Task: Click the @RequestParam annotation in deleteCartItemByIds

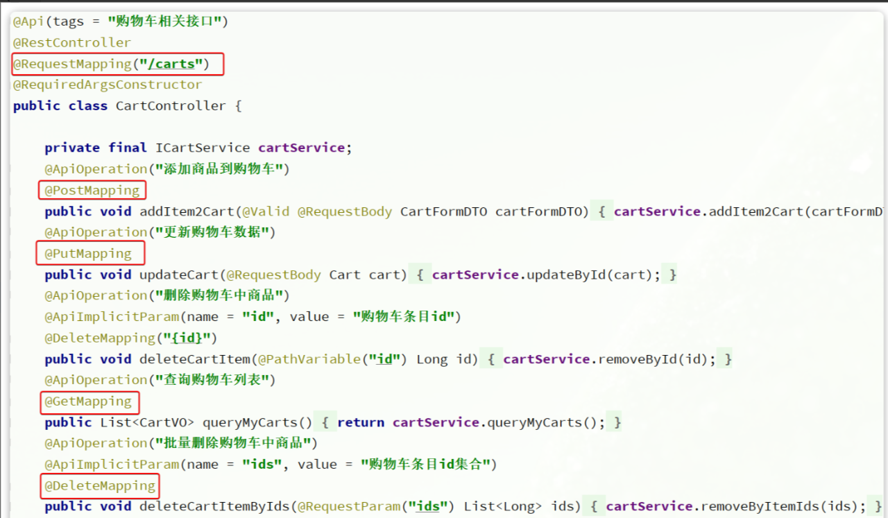Action: pyautogui.click(x=352, y=506)
